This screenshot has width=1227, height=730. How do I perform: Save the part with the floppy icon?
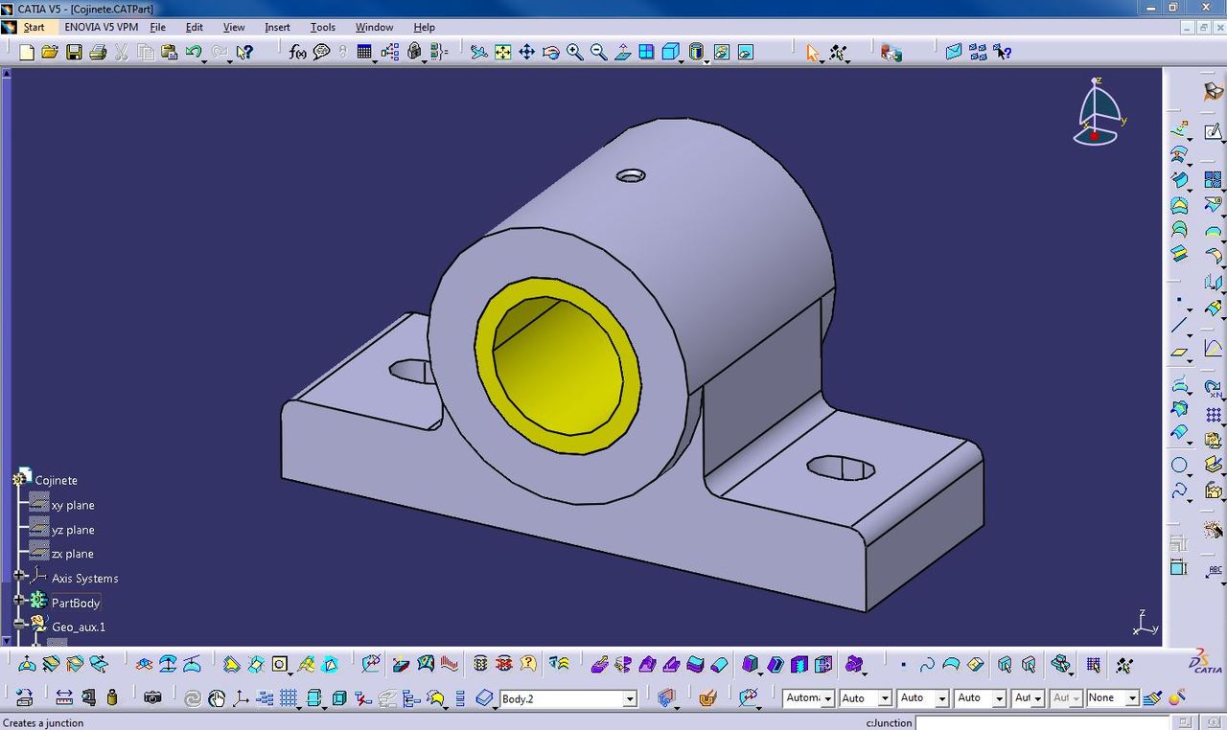[74, 52]
